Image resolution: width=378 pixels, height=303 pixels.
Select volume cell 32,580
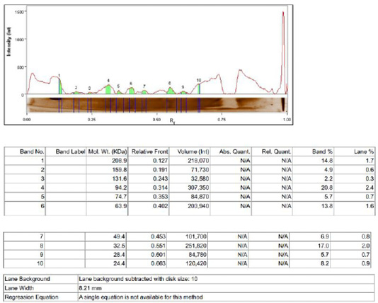(200, 178)
